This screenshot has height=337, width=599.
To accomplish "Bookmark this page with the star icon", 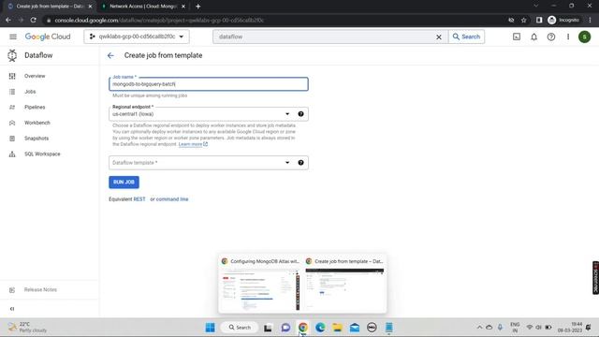I will point(524,20).
